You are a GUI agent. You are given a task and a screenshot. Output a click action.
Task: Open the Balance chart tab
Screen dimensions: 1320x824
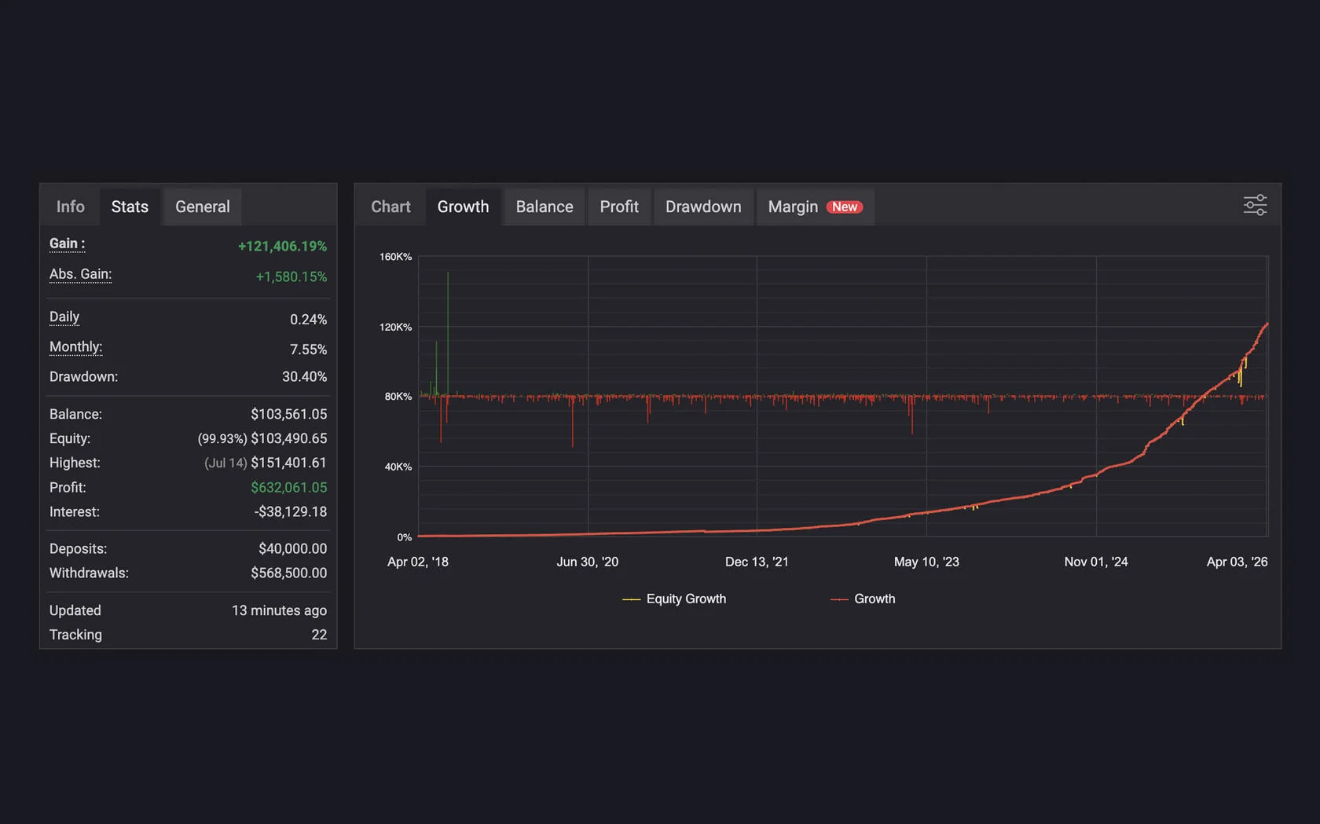(x=544, y=207)
